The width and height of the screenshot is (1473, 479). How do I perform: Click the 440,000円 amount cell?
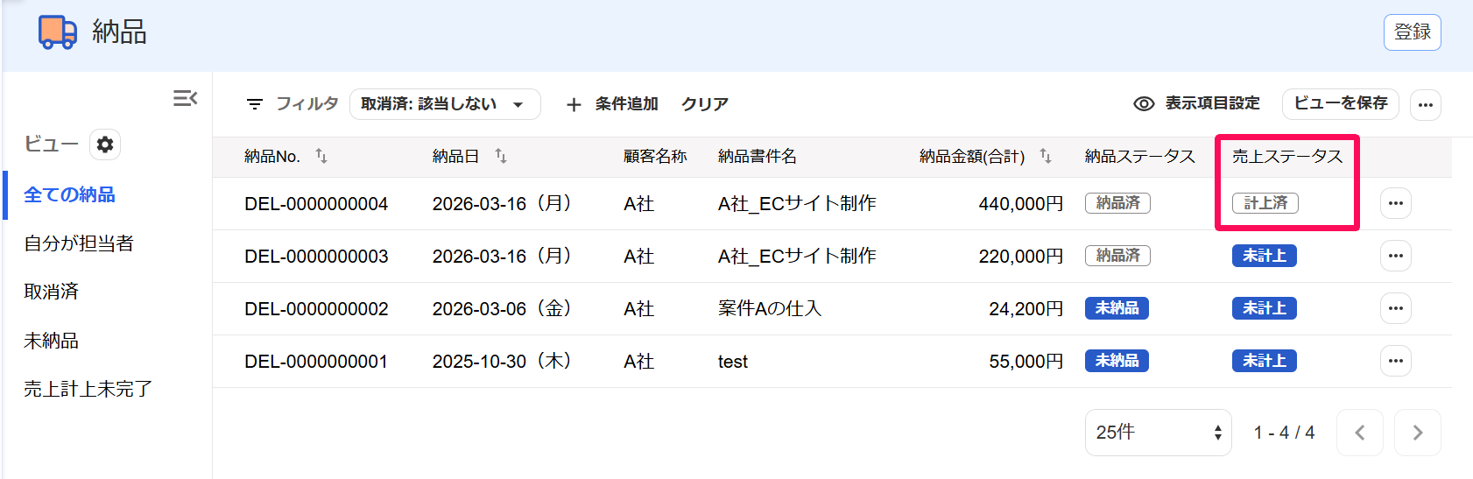[1021, 204]
